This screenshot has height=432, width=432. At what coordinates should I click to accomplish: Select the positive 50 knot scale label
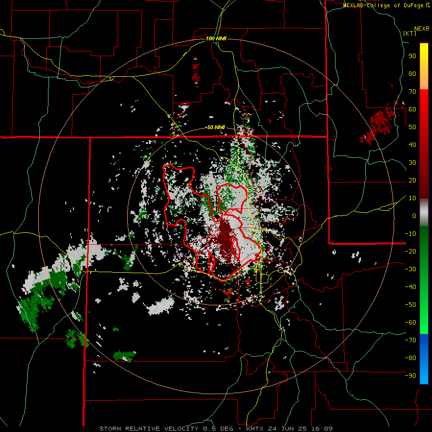[412, 127]
